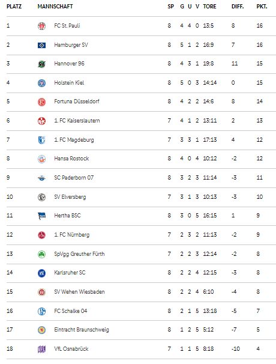This screenshot has width=276, height=364.
Task: Open the SC Paderborn 07 team link
Action: point(74,178)
